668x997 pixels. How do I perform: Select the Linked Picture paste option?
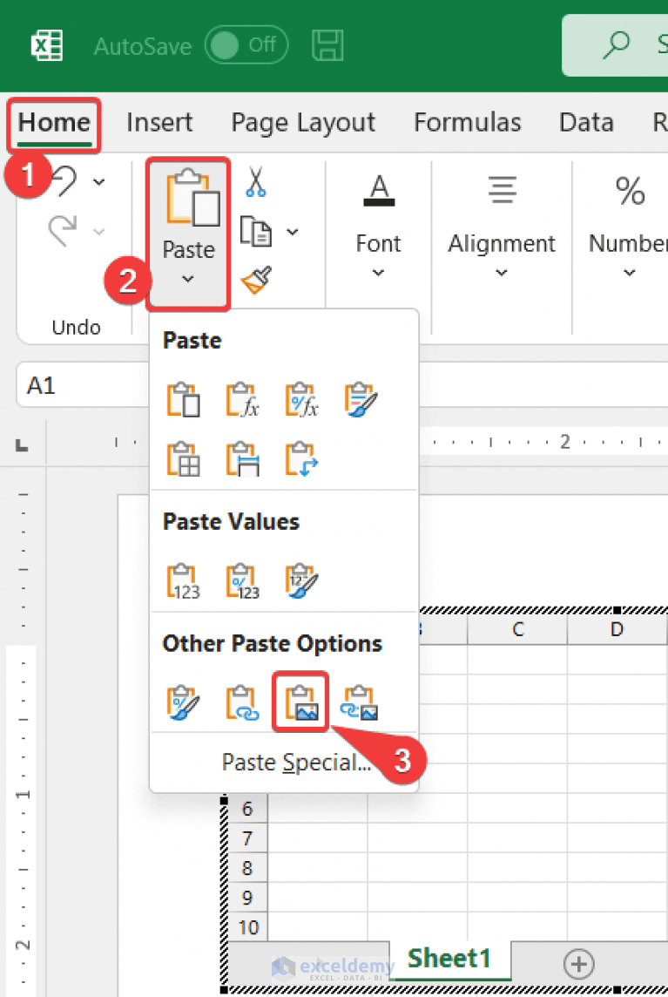[x=360, y=702]
